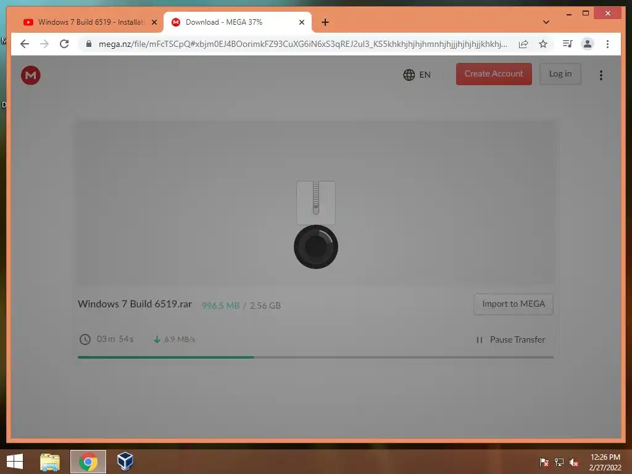
Task: Go back to previous page
Action: tap(25, 44)
